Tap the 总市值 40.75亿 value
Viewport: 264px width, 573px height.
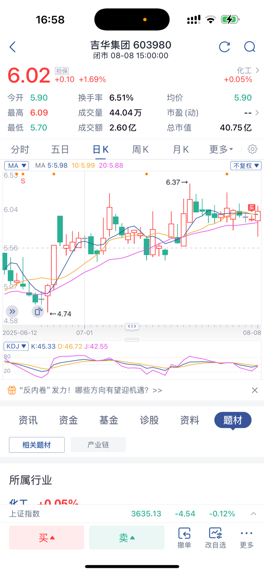click(236, 128)
